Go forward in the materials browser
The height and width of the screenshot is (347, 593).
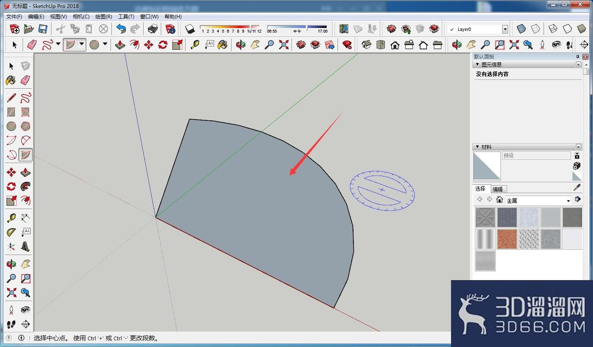[x=489, y=199]
